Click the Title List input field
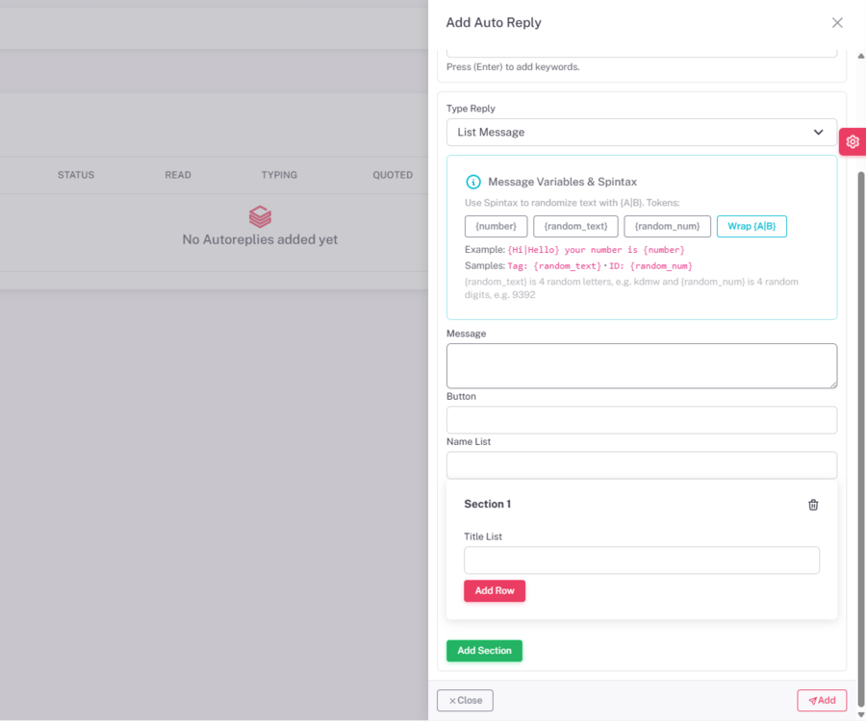The width and height of the screenshot is (866, 721). click(641, 560)
